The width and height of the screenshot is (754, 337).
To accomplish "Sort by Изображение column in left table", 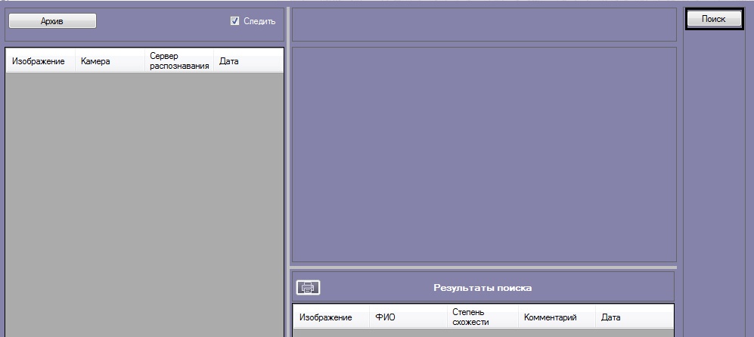I will tap(39, 61).
